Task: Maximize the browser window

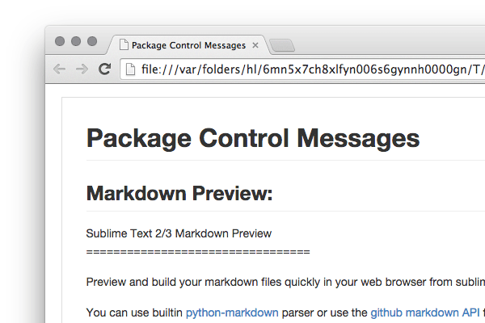Action: coord(91,41)
